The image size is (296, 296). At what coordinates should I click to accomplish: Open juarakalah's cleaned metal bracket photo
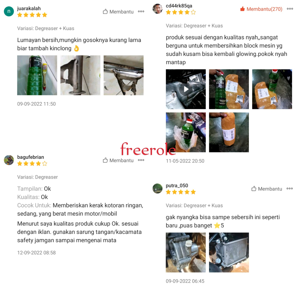pyautogui.click(x=123, y=75)
